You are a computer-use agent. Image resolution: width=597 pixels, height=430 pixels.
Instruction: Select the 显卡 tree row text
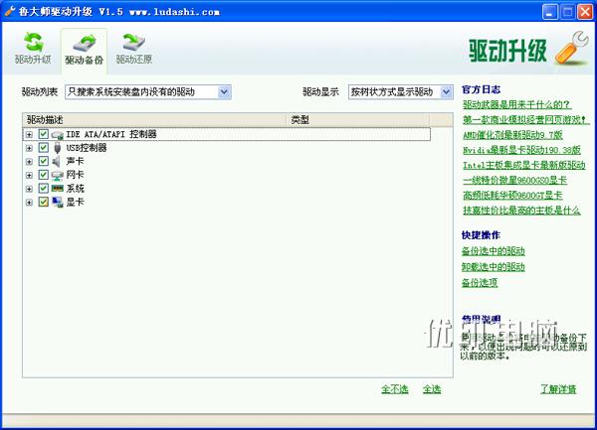point(75,202)
